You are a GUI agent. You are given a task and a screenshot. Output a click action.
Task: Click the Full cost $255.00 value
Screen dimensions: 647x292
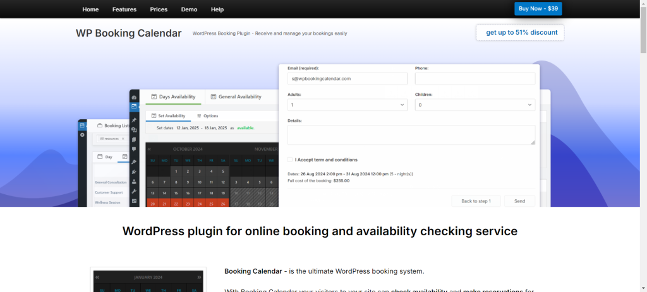pyautogui.click(x=341, y=180)
